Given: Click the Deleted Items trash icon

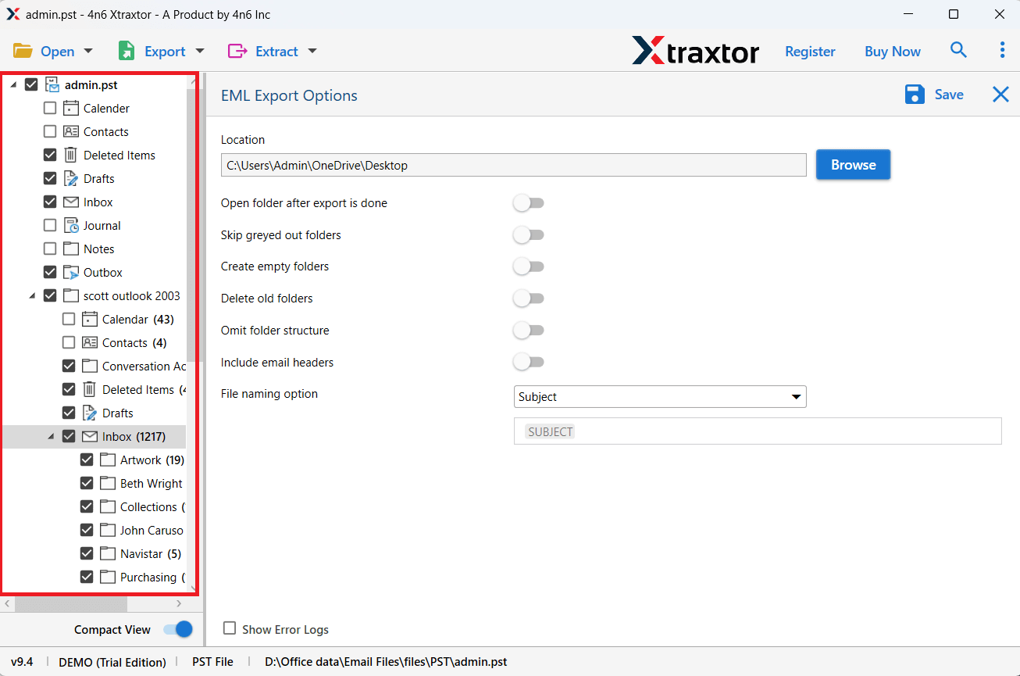Looking at the screenshot, I should 70,155.
